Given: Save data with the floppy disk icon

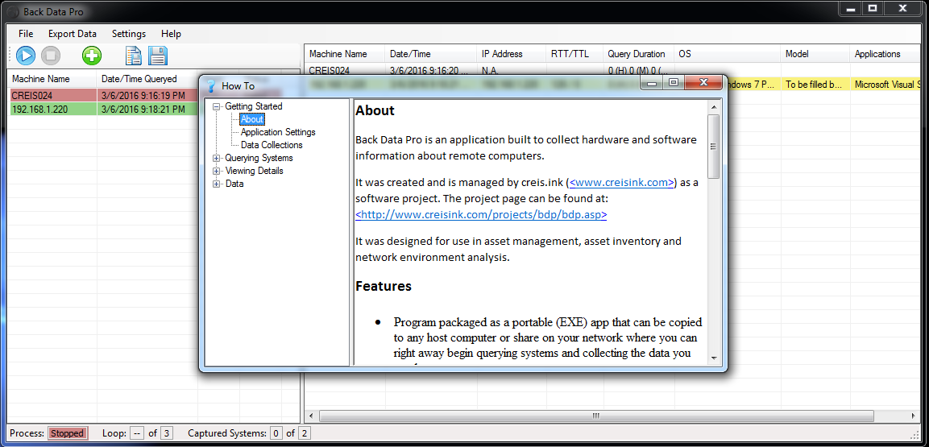Looking at the screenshot, I should 158,56.
